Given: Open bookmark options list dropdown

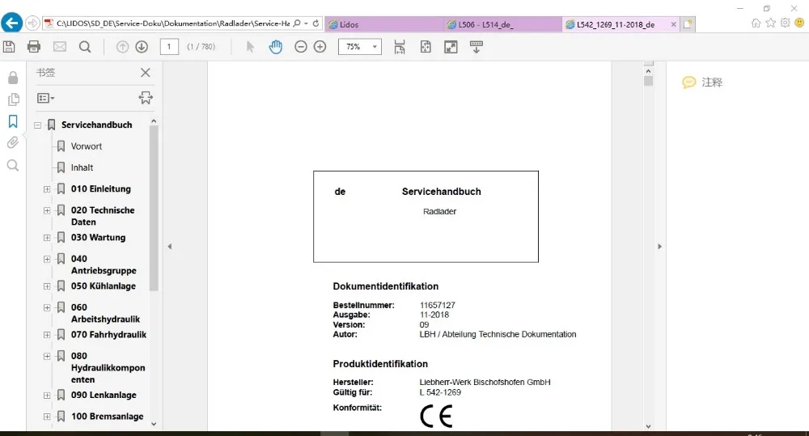Looking at the screenshot, I should (x=46, y=98).
